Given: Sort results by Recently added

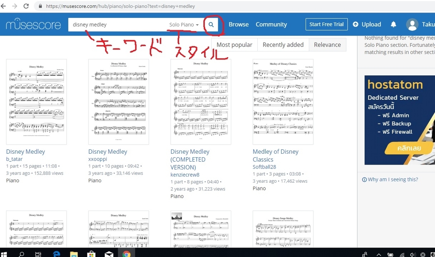Looking at the screenshot, I should coord(283,45).
